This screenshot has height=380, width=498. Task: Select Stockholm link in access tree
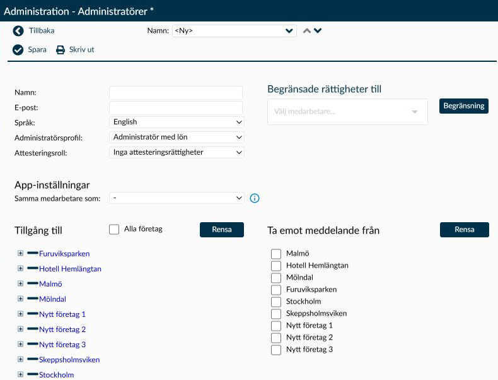point(57,375)
